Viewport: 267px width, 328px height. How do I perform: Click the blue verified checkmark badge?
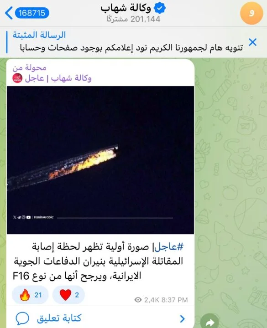(160, 8)
